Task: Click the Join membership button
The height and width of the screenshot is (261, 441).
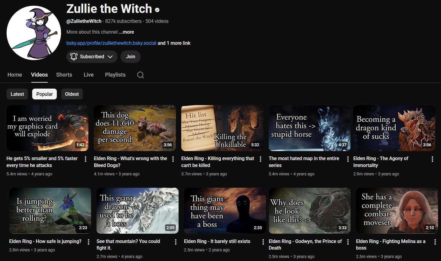Action: (x=130, y=56)
